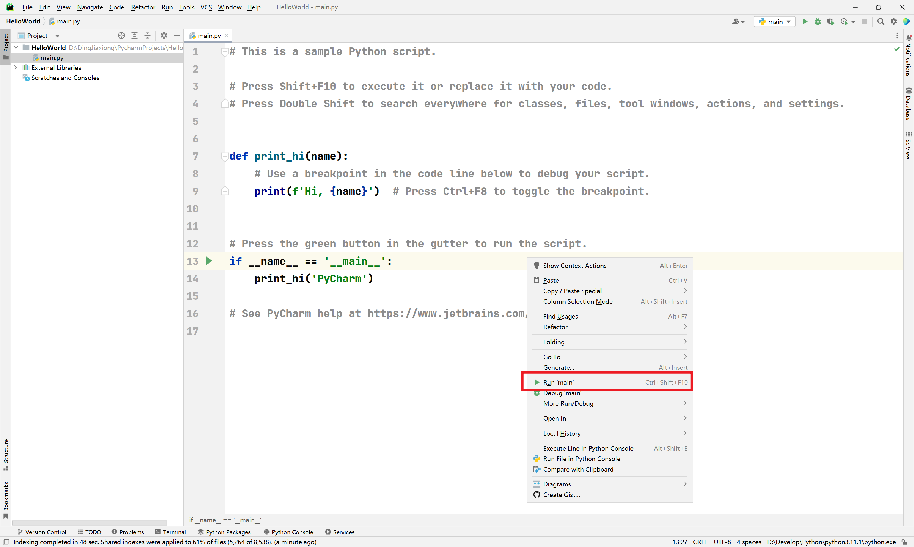Click the 13:27 cursor position indicator
This screenshot has height=547, width=914.
680,542
